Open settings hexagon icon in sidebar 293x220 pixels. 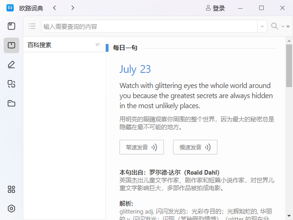pyautogui.click(x=11, y=209)
